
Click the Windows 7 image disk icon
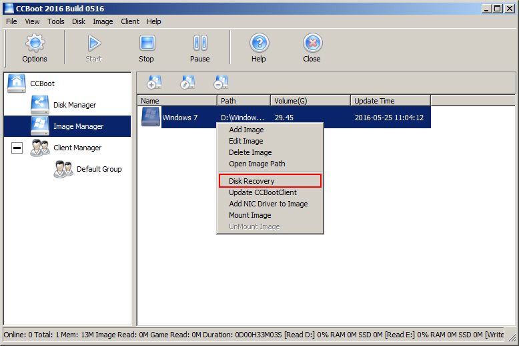click(151, 117)
